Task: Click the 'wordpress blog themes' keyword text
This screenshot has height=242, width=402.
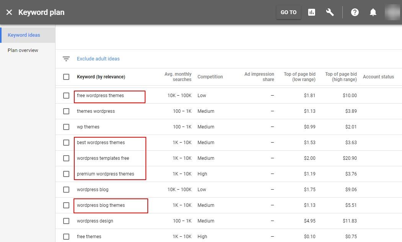Action: [x=101, y=205]
